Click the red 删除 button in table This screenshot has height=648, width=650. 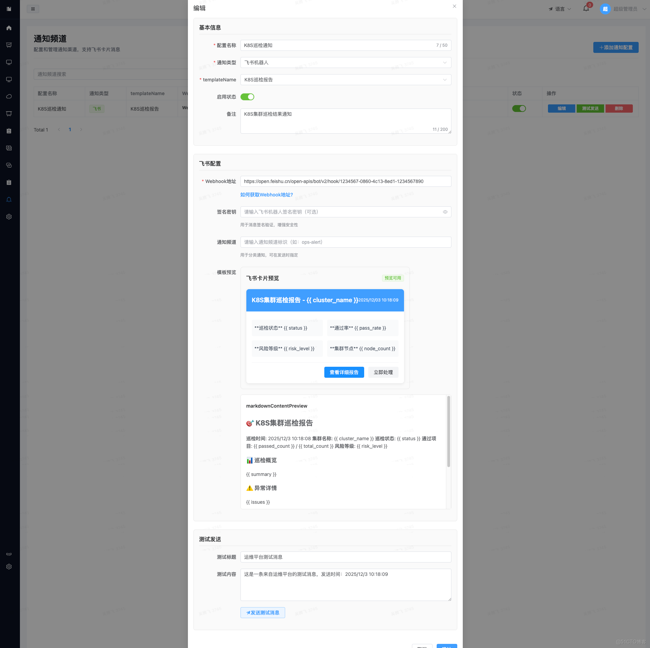click(619, 109)
